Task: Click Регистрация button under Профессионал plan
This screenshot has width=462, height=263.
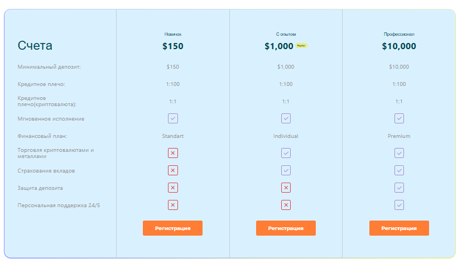Action: [x=399, y=228]
